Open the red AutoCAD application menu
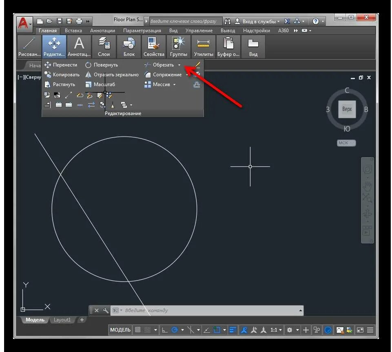 click(x=24, y=24)
